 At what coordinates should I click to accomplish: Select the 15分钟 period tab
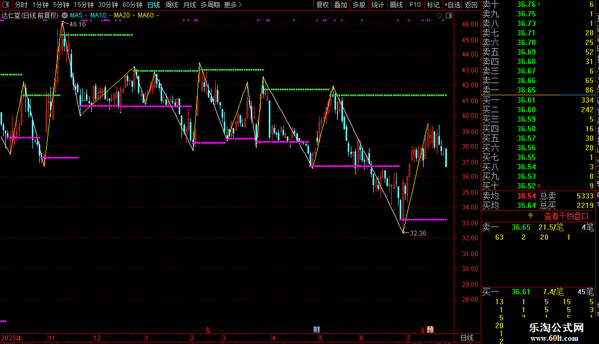(x=83, y=5)
